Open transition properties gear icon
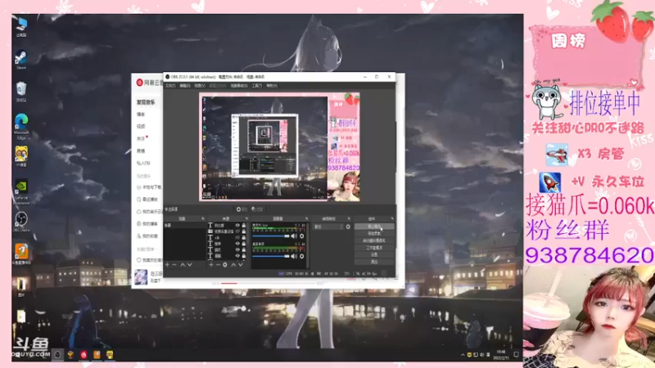 (x=348, y=227)
